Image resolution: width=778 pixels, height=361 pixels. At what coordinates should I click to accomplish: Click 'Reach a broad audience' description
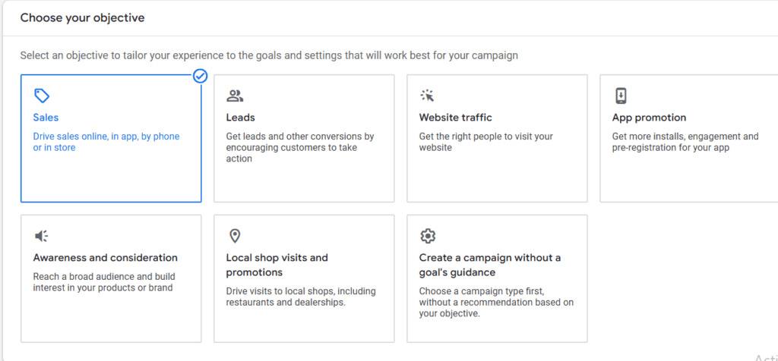tap(104, 282)
